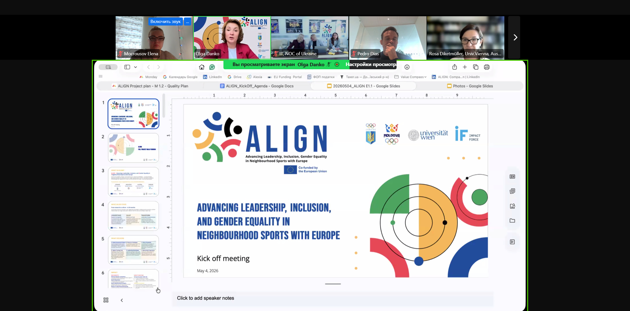The image size is (630, 311).
Task: Unmute with Включить звук button
Action: 165,21
